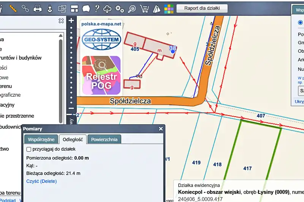Viewport: 304px width, 202px height.
Task: Collapse the left layers side panel
Action: coord(61,21)
